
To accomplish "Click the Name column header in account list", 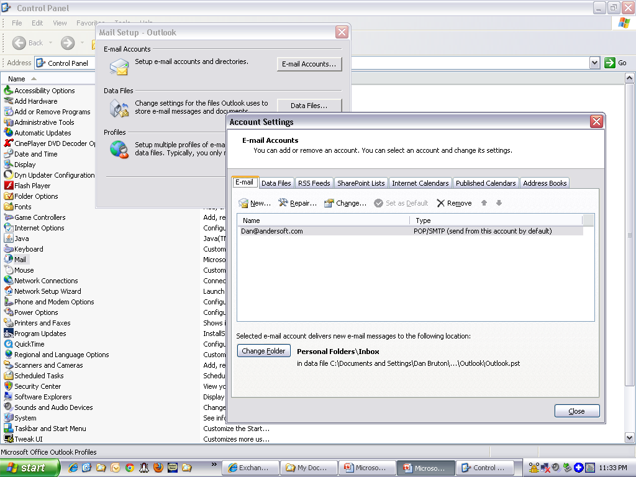I will click(x=323, y=220).
